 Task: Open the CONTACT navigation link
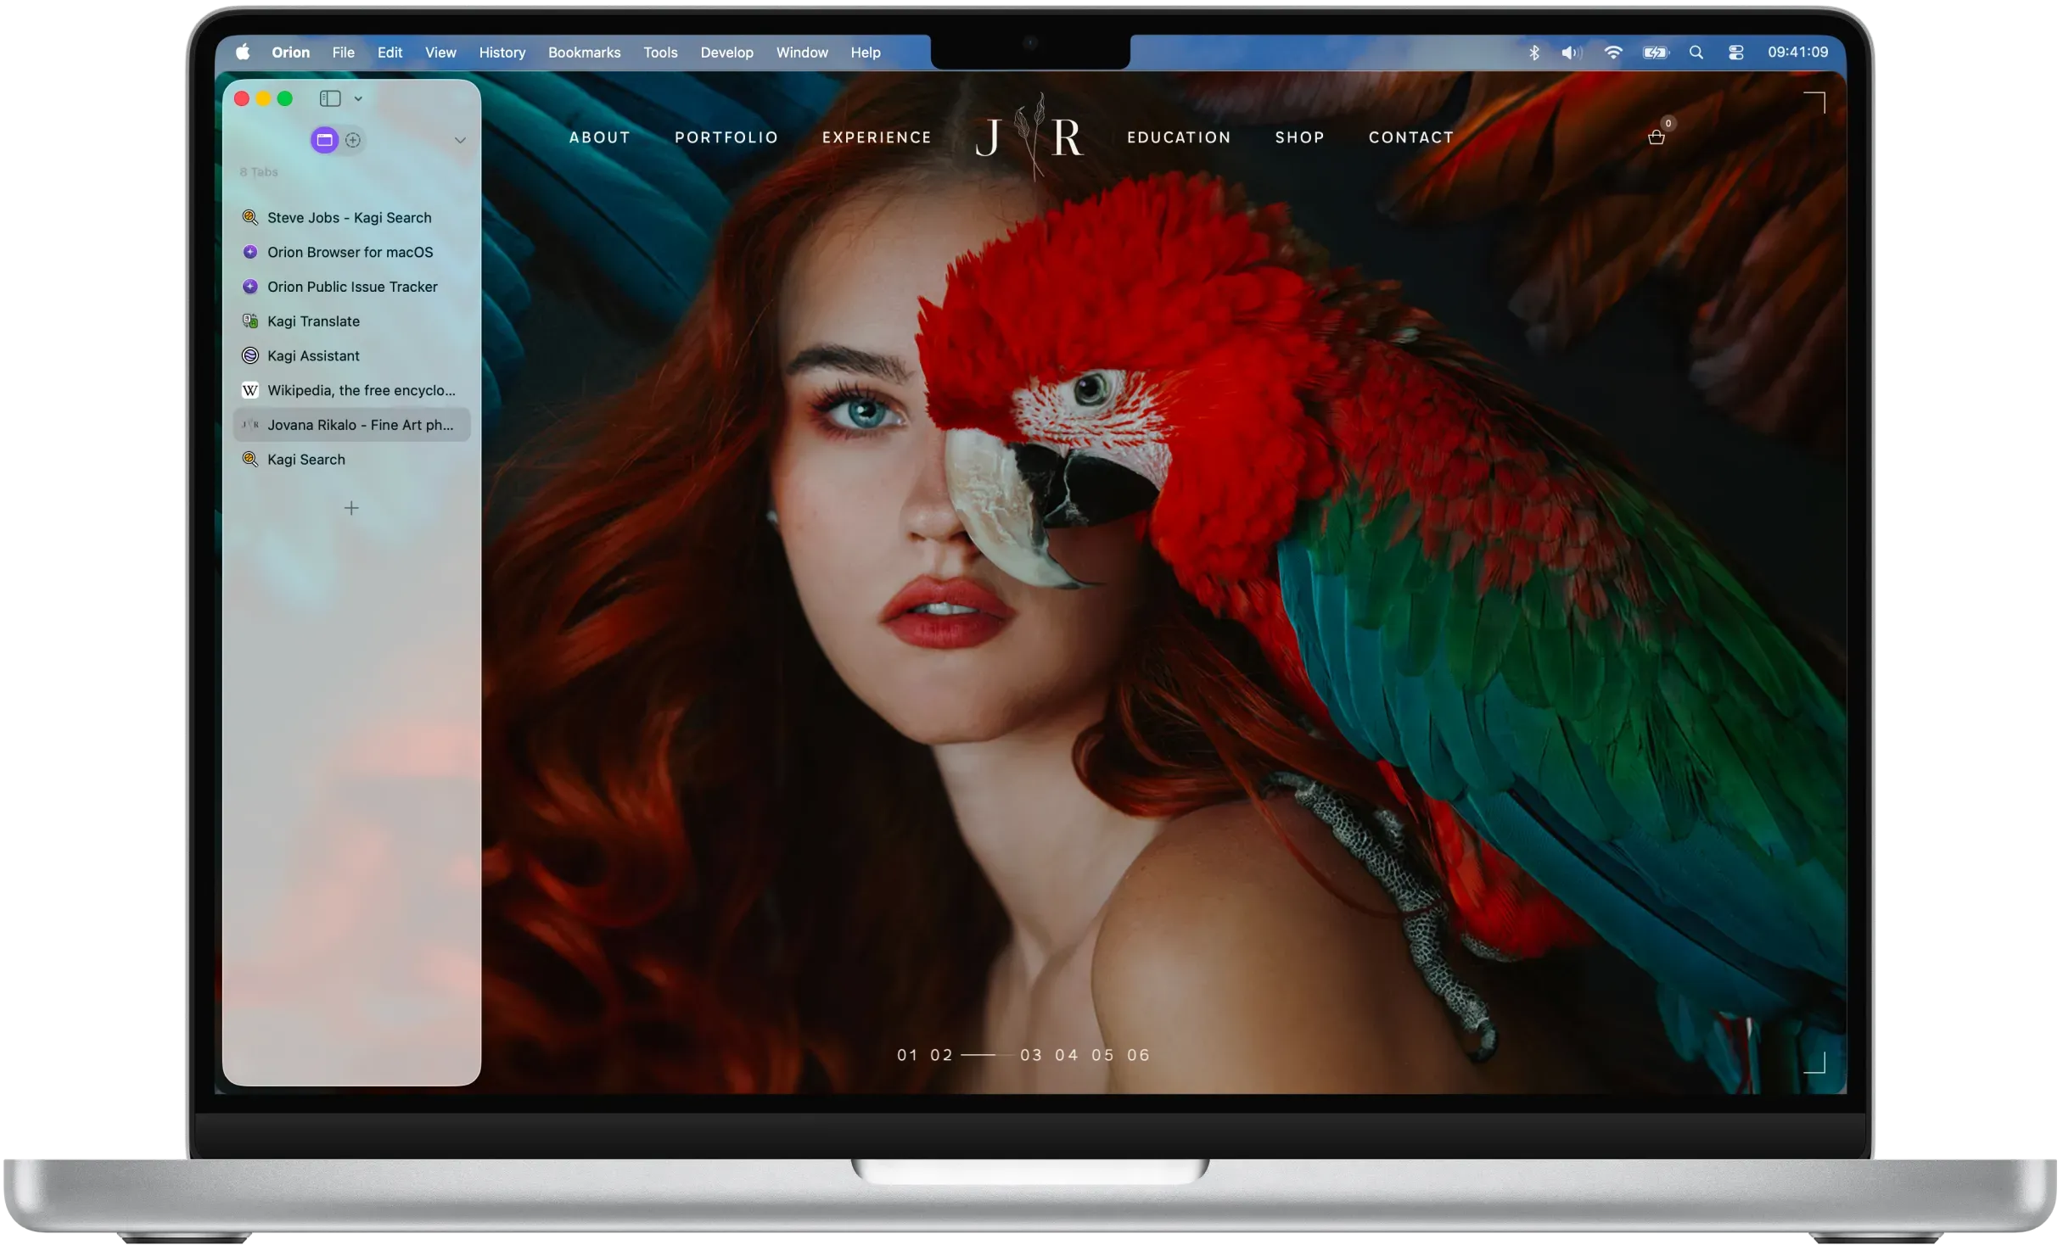pos(1411,137)
